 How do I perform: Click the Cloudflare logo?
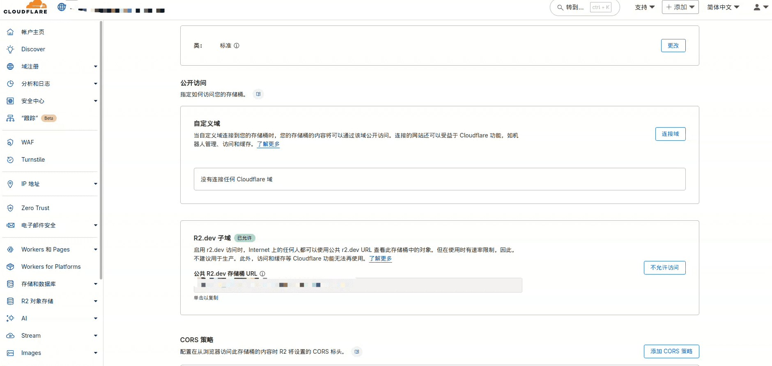click(25, 7)
